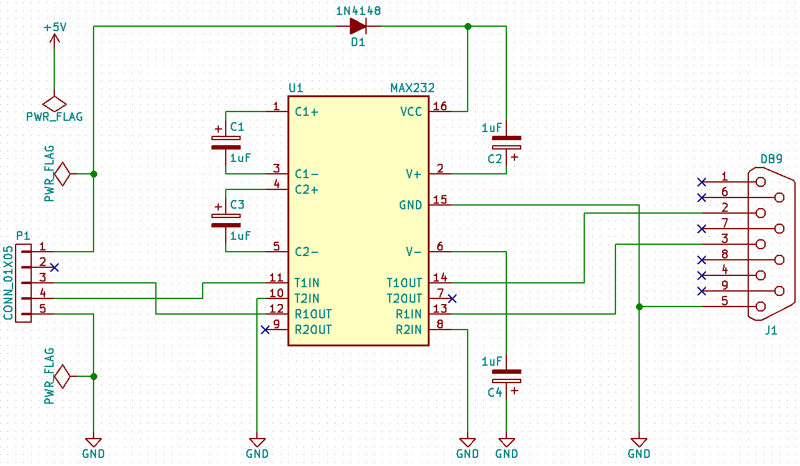This screenshot has width=800, height=466.
Task: Select the no-connect flag on P1 pin 2
Action: pos(54,267)
